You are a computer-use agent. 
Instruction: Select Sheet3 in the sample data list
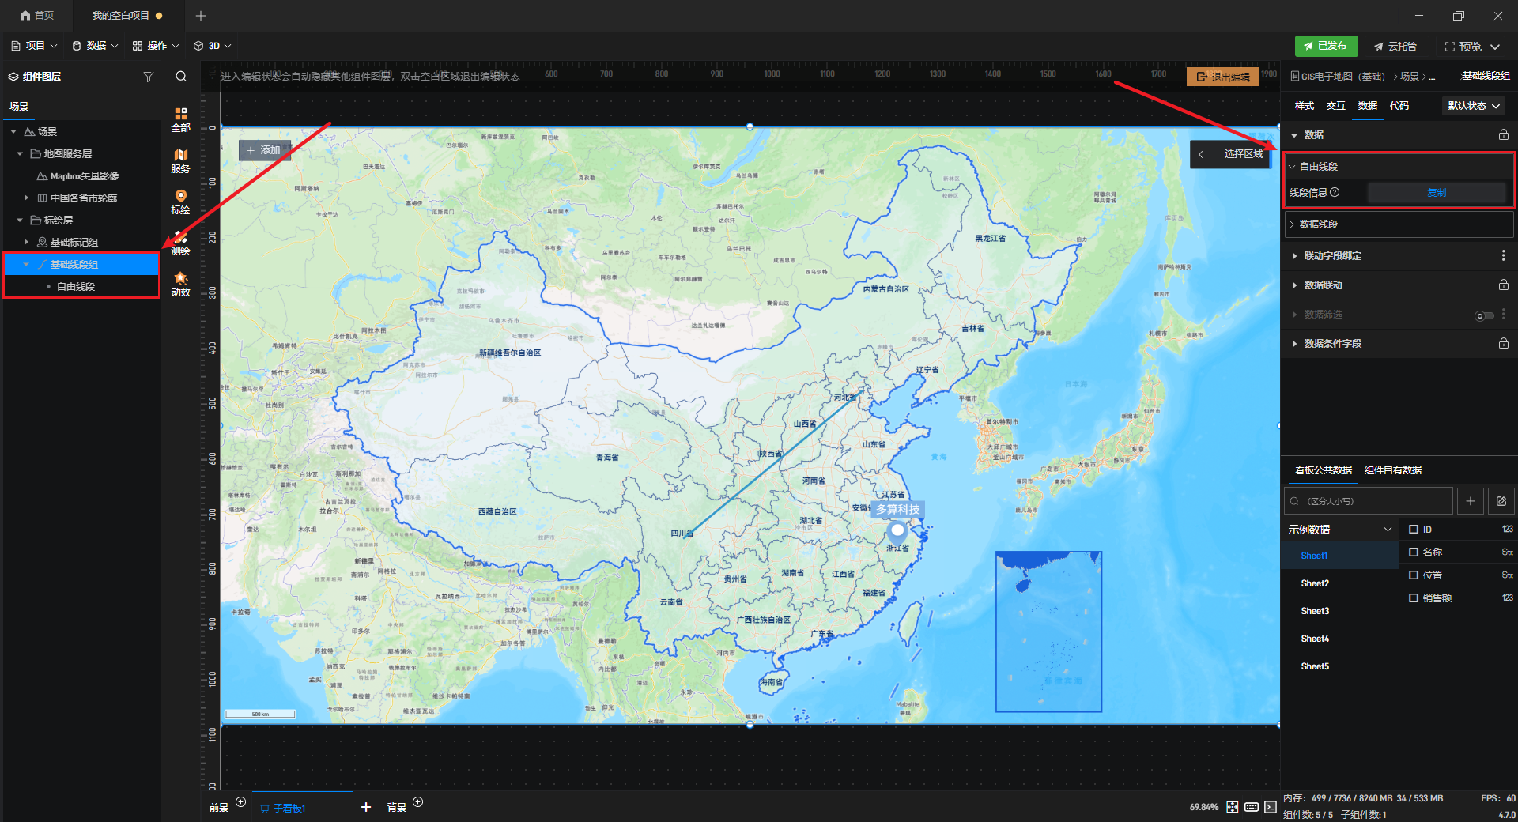coord(1315,611)
